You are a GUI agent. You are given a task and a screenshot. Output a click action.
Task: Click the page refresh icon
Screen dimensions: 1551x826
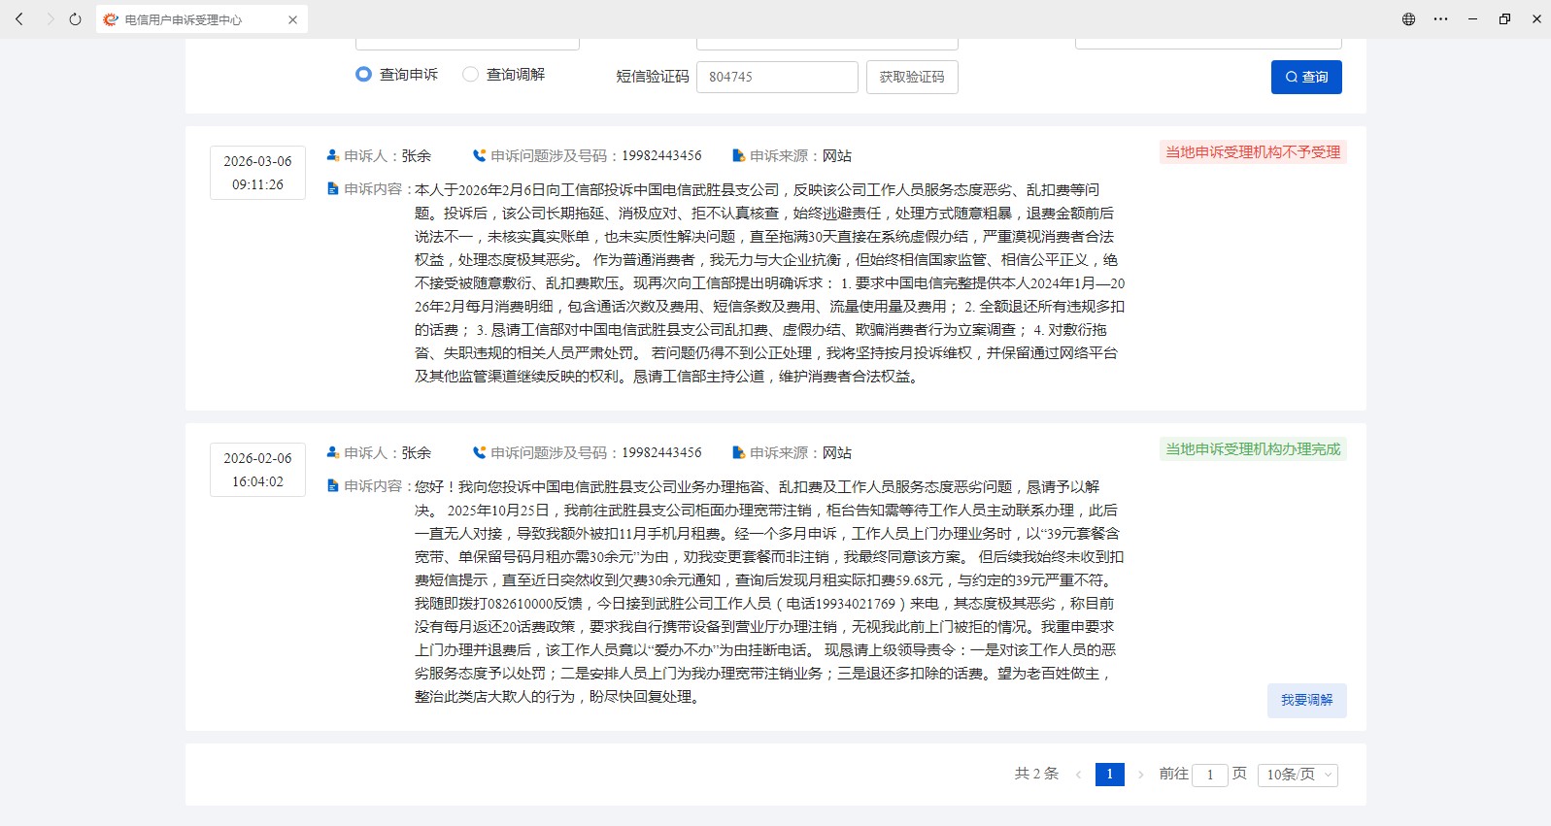75,19
